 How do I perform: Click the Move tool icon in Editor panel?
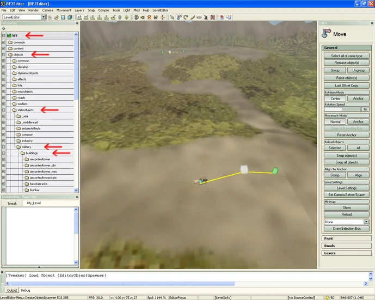[x=325, y=34]
